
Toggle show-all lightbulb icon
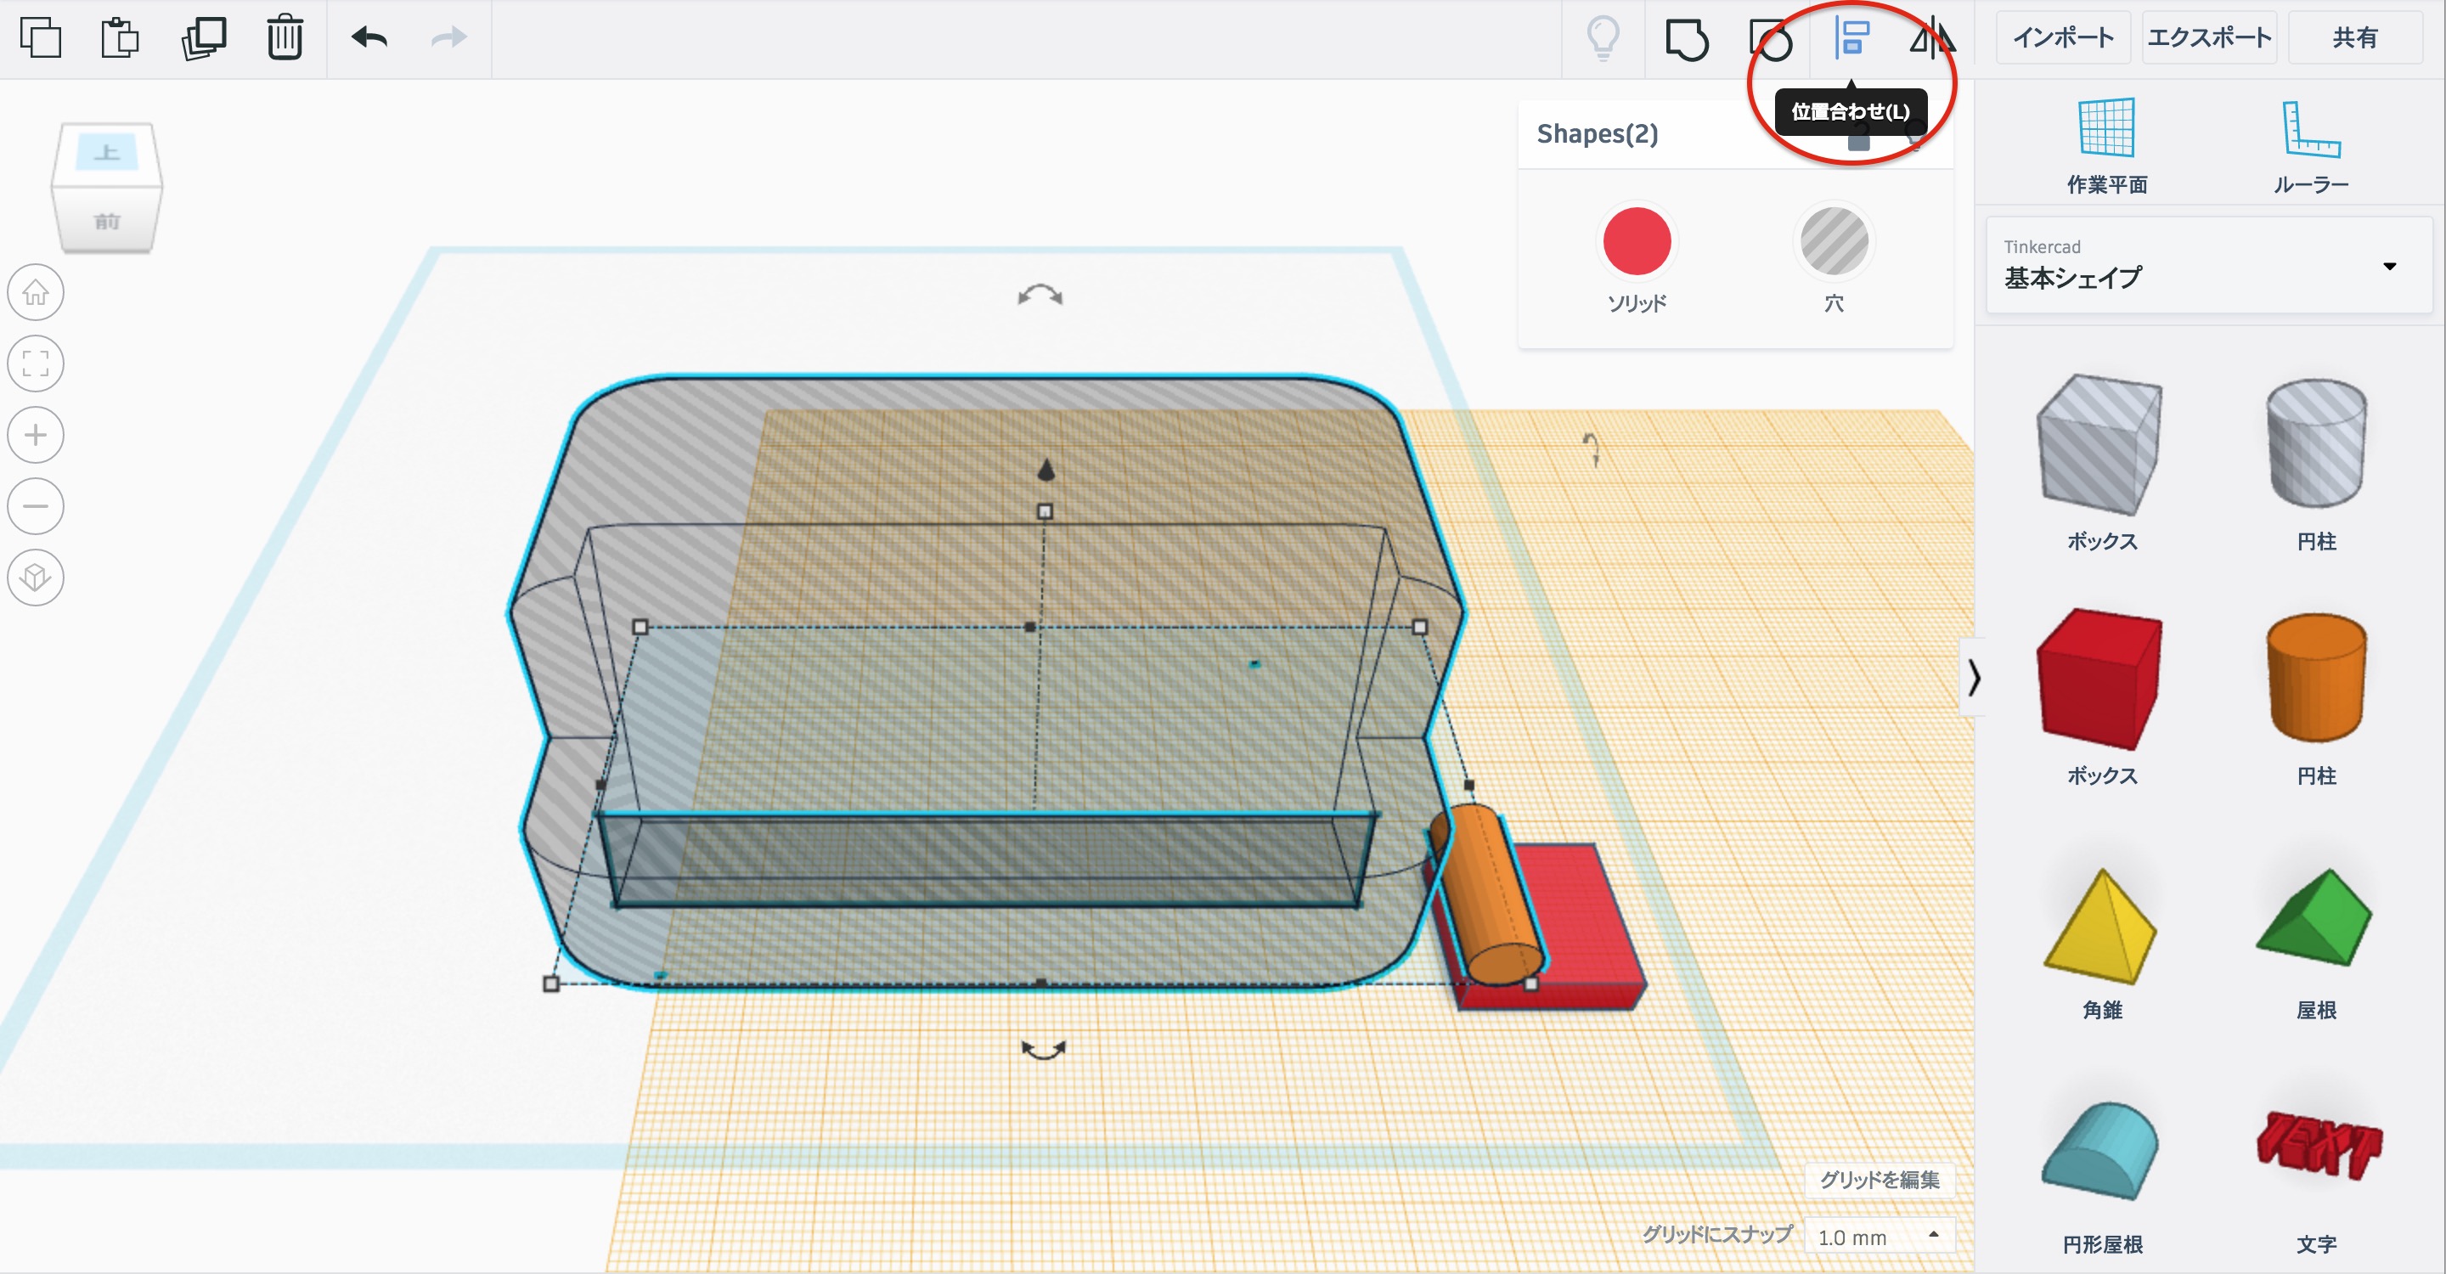coord(1603,38)
